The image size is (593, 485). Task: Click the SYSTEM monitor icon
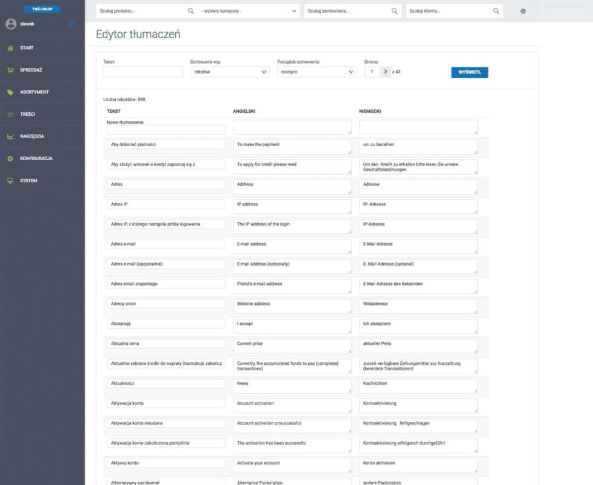coord(10,181)
